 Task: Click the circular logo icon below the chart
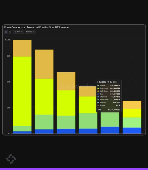tap(11, 159)
